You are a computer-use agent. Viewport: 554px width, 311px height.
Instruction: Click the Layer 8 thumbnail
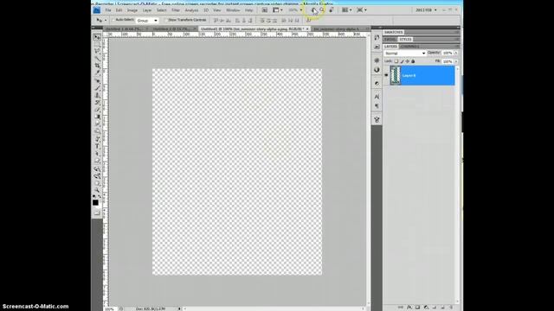coord(396,75)
